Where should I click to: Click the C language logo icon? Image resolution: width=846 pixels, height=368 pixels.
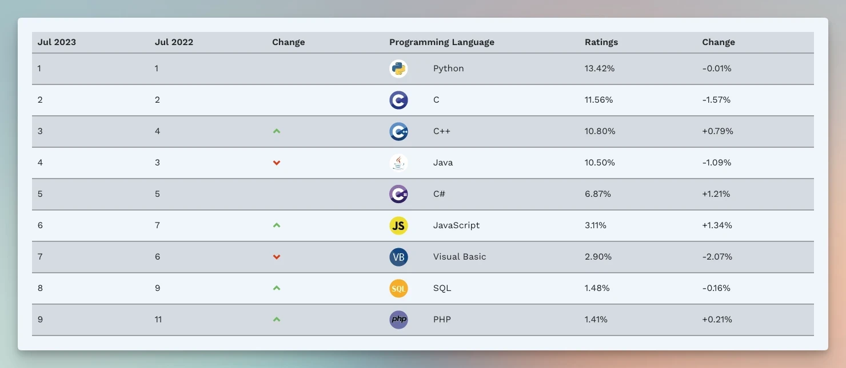(398, 100)
